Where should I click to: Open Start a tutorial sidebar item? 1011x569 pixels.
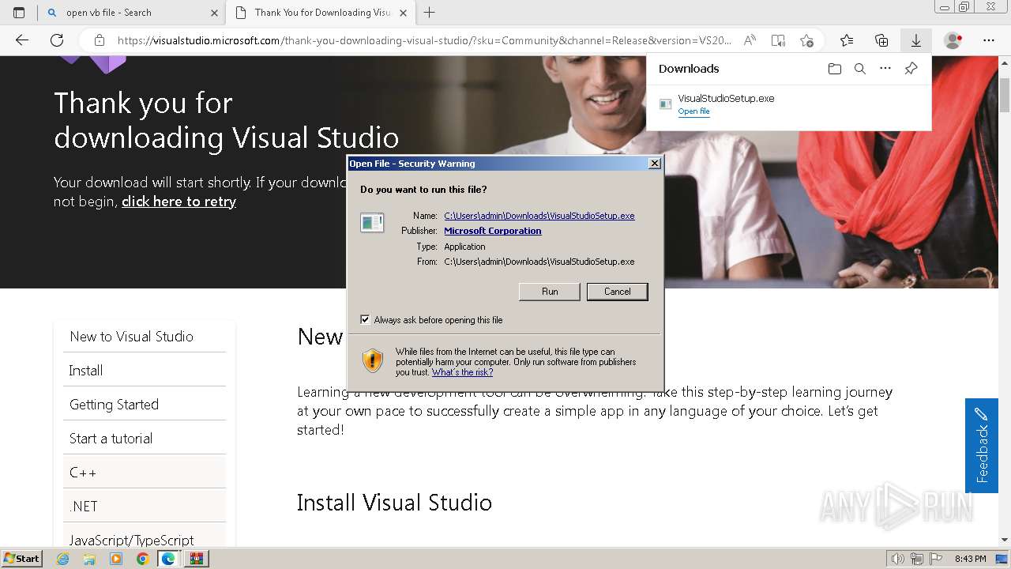click(145, 439)
